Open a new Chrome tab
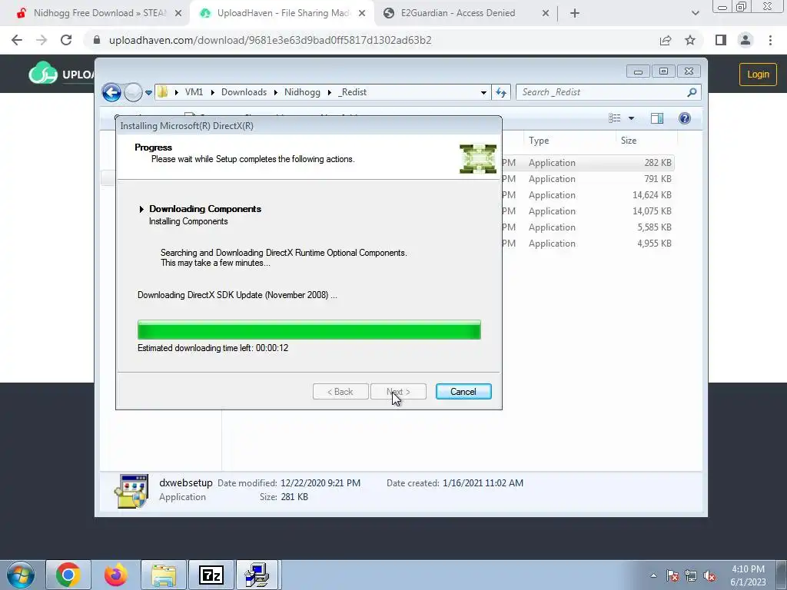Viewport: 787px width, 590px height. pyautogui.click(x=575, y=14)
